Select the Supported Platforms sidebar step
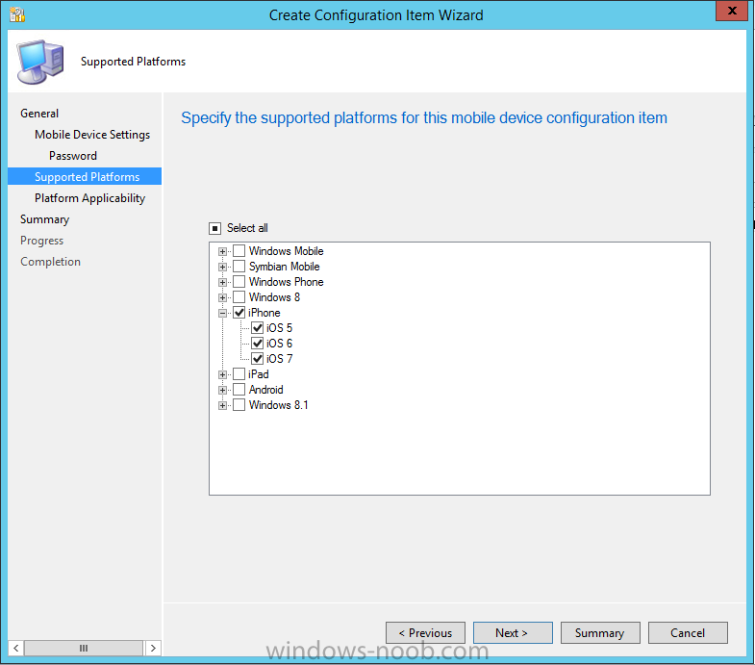 pos(85,176)
